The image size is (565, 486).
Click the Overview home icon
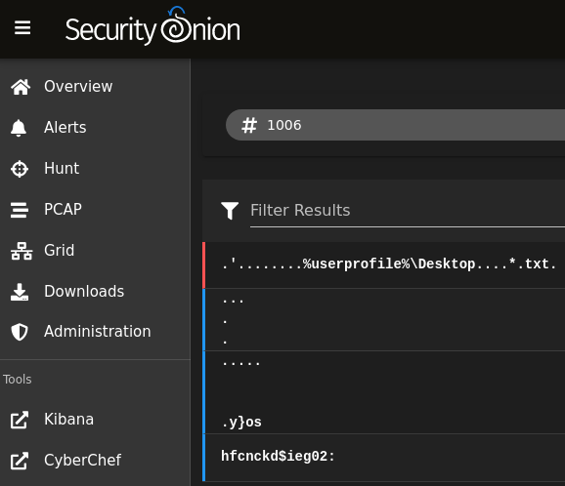point(21,87)
